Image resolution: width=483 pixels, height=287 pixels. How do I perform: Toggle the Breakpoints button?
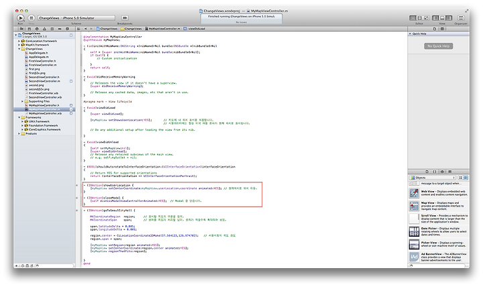coord(125,18)
